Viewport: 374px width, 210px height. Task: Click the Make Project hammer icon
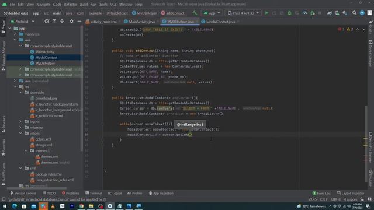[x=195, y=13]
